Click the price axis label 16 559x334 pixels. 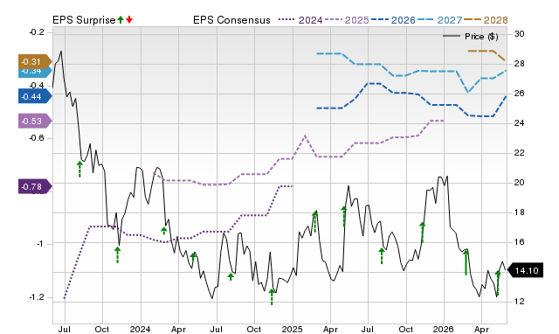coord(519,242)
